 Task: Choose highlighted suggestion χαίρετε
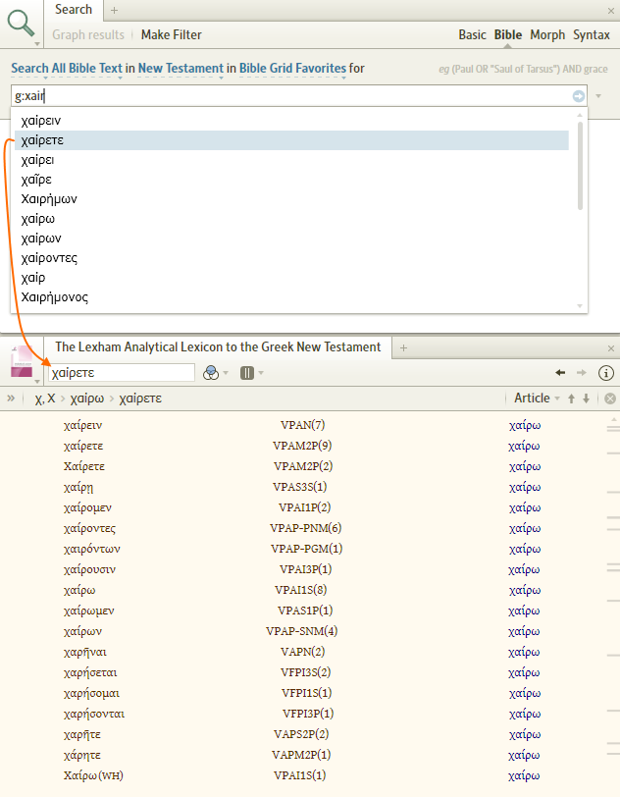tap(291, 140)
